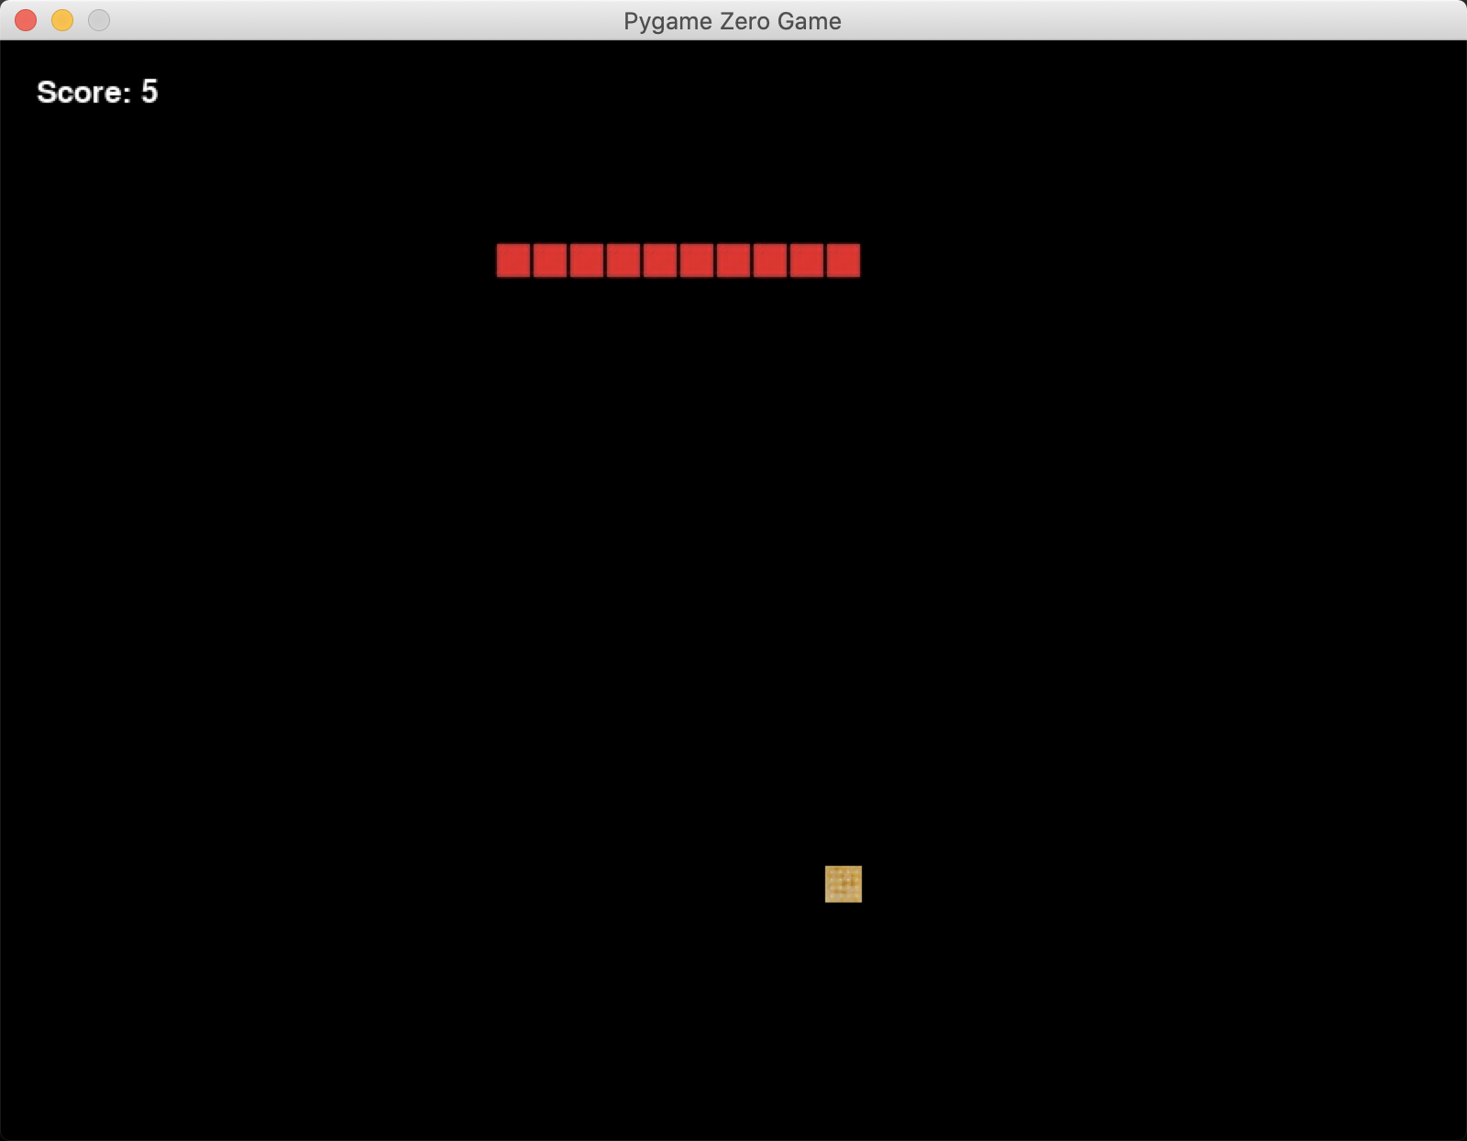Click the eighth snake segment from the left
The width and height of the screenshot is (1467, 1141).
click(770, 260)
